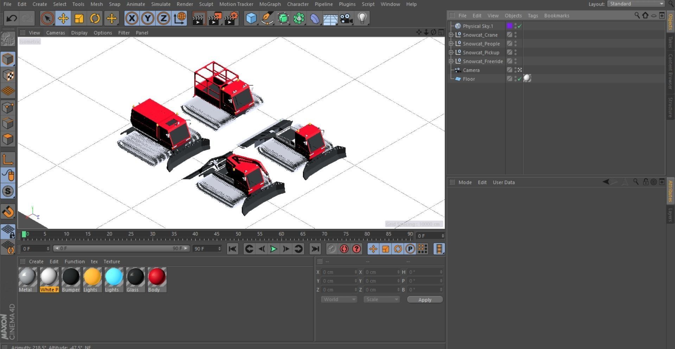The height and width of the screenshot is (349, 675).
Task: Switch to Polygons mode icon
Action: coord(8,139)
